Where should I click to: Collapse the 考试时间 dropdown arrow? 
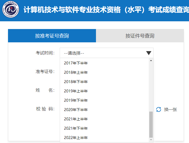[148, 53]
